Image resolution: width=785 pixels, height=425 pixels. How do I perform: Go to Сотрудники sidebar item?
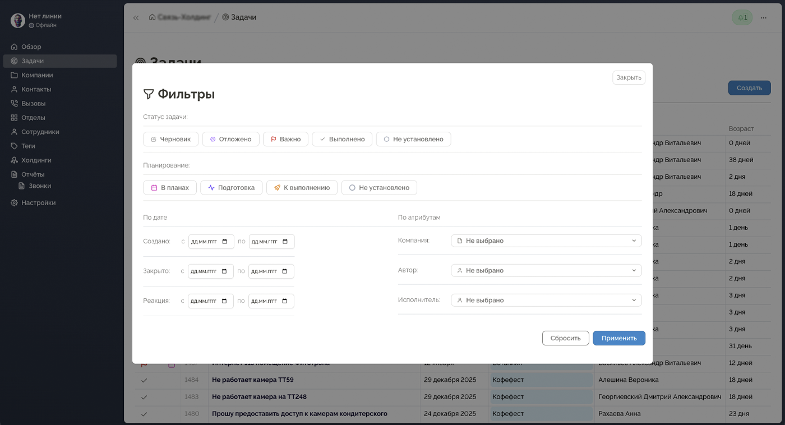click(40, 132)
